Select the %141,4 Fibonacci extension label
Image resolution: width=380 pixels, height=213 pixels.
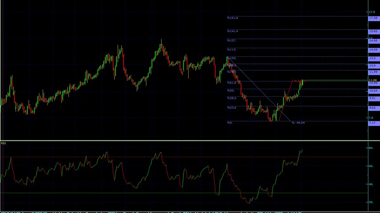click(x=232, y=31)
